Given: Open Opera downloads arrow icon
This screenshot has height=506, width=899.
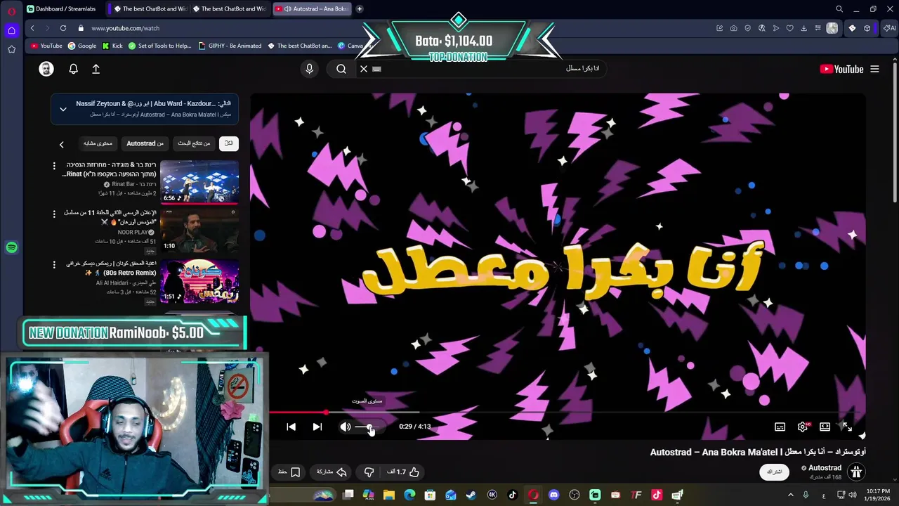Looking at the screenshot, I should click(803, 28).
